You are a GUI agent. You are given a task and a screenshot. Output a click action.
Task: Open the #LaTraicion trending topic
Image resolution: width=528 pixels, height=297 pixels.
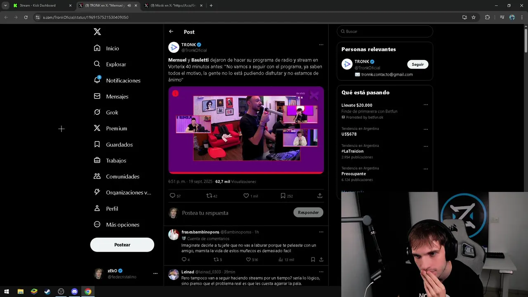pyautogui.click(x=352, y=151)
